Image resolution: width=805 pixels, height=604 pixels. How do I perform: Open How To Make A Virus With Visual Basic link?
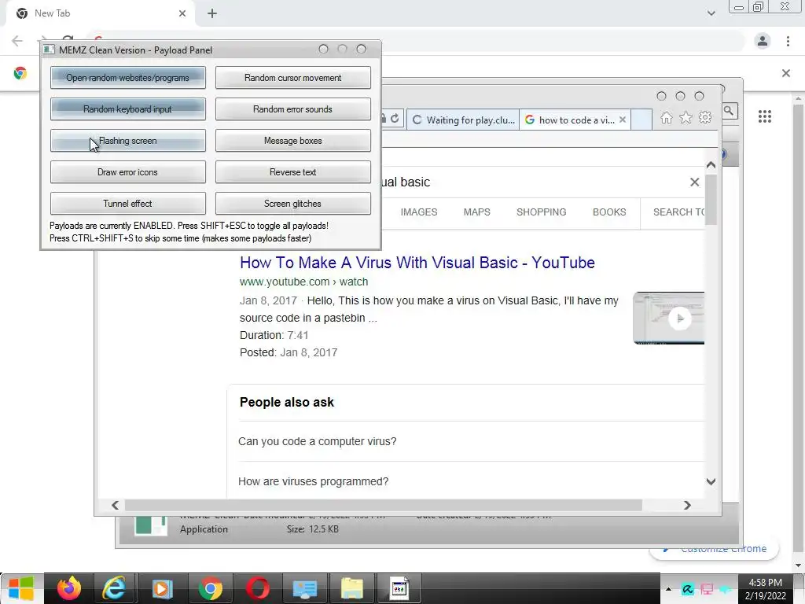click(x=417, y=263)
